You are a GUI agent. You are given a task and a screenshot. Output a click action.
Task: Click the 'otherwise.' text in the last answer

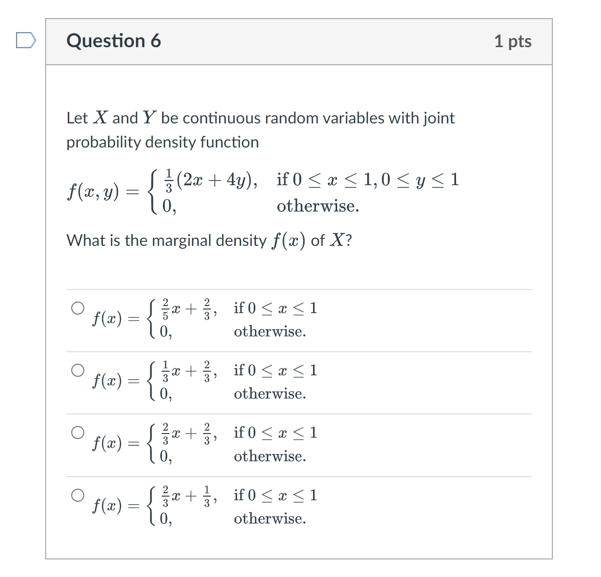click(270, 519)
